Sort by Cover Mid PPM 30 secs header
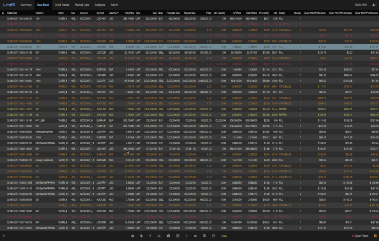379x241 pixels. click(340, 13)
